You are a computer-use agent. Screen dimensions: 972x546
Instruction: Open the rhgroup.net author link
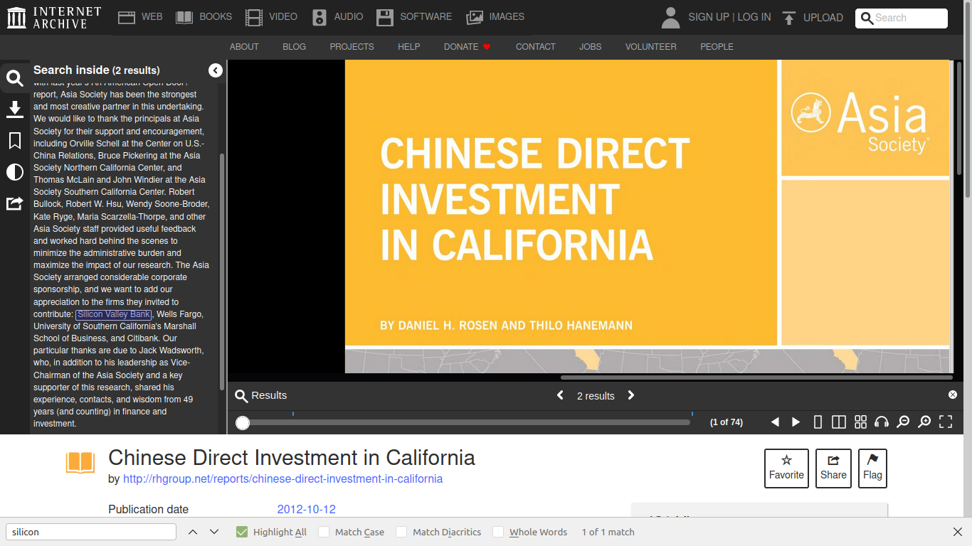coord(282,479)
